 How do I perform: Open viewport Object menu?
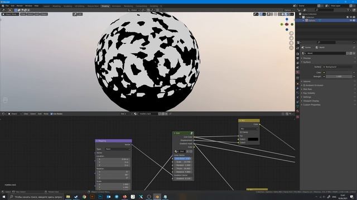click(44, 14)
